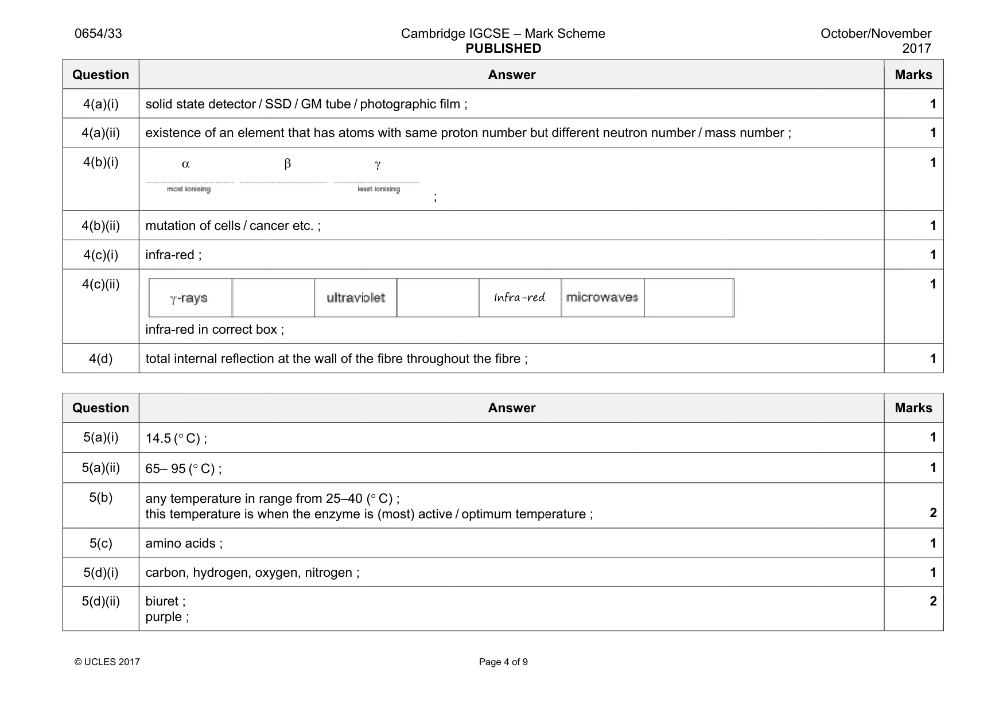1007x711 pixels.
Task: Select the 'optimum temperature' answer line
Action: click(x=370, y=514)
